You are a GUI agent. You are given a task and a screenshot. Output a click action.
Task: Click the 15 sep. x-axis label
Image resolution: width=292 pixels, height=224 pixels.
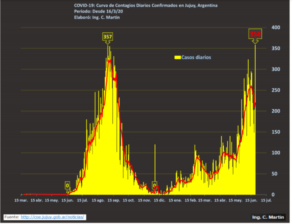click(113, 200)
